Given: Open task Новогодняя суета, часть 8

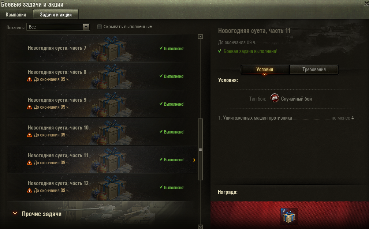Looking at the screenshot, I should 102,76.
